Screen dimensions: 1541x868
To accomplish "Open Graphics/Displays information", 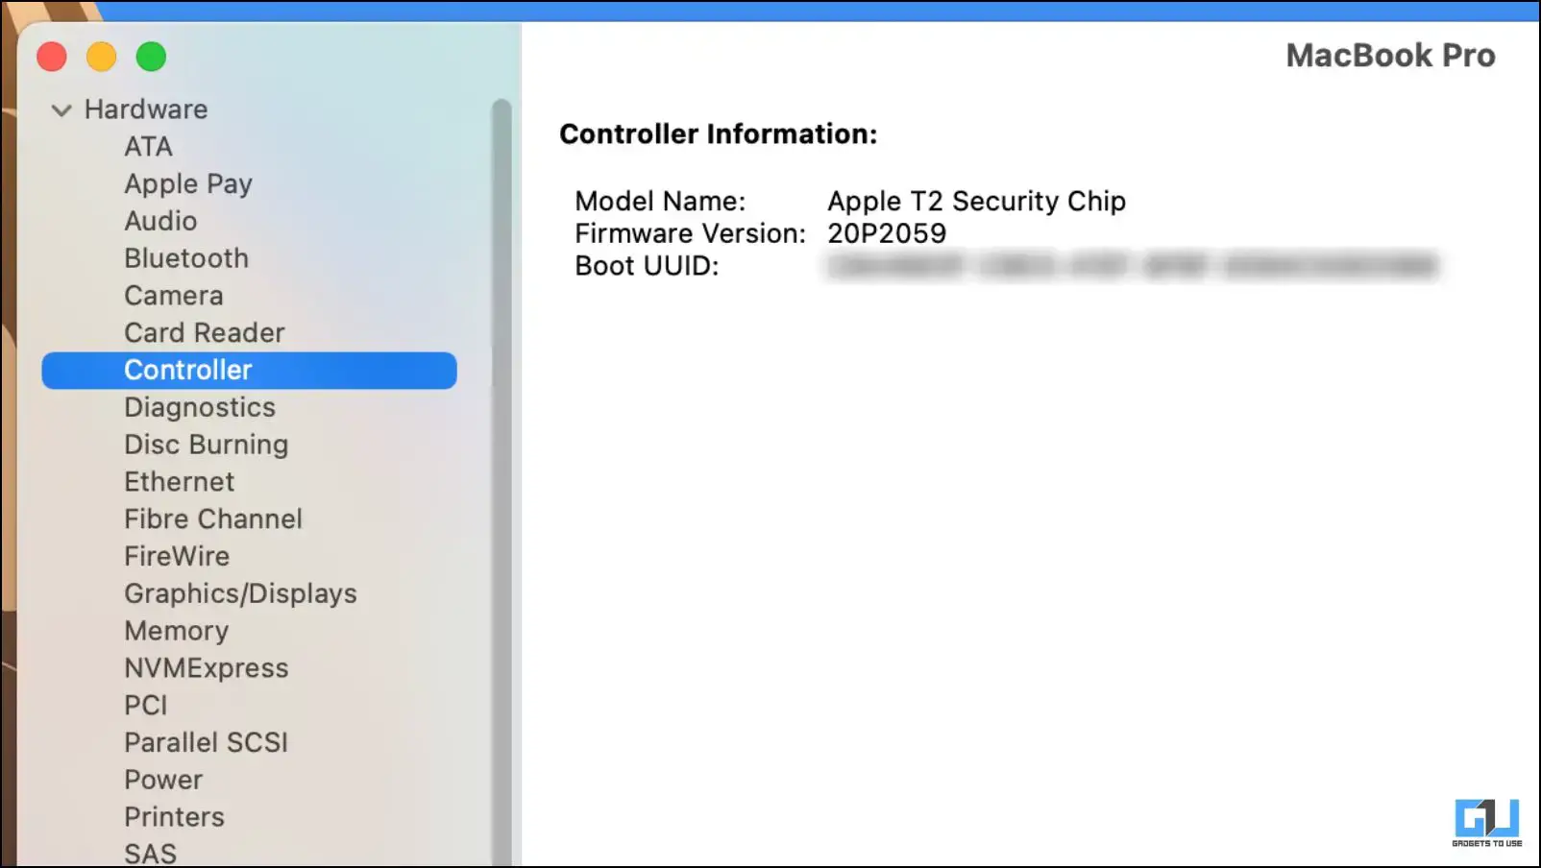I will pos(240,594).
